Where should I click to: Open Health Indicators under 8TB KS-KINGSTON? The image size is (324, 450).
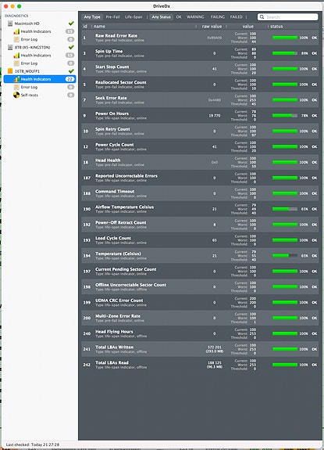pyautogui.click(x=36, y=56)
